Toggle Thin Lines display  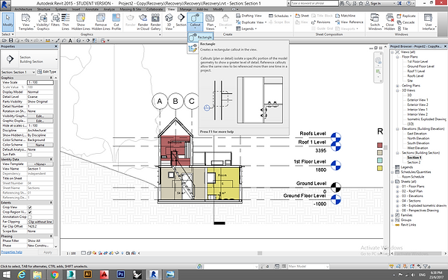pyautogui.click(x=66, y=22)
